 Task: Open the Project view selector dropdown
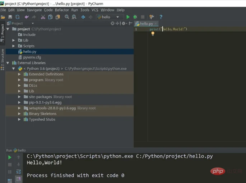point(33,23)
